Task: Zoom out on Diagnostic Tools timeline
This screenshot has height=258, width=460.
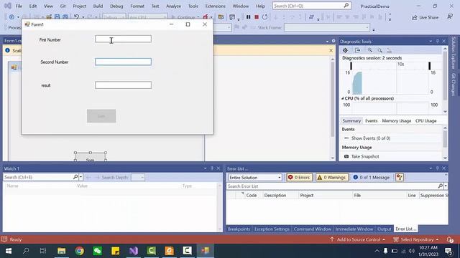Action: tap(379, 50)
